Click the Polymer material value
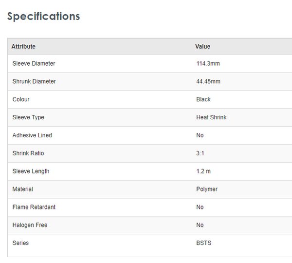 tap(207, 189)
